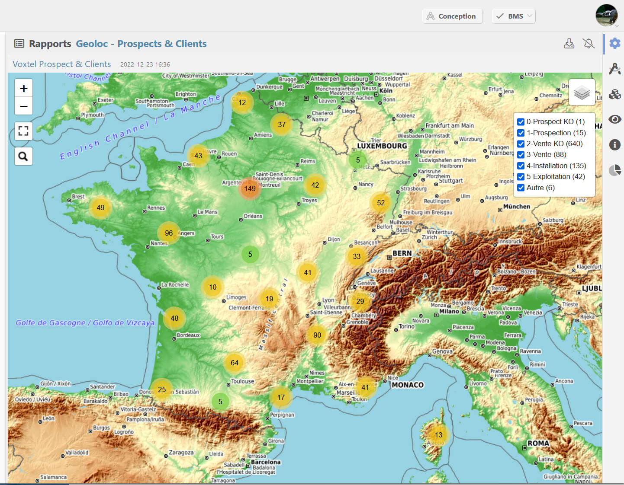Toggle the 4-Installation checkbox

point(521,166)
